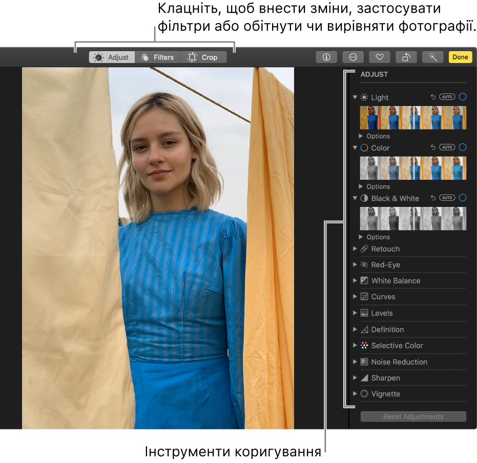
Task: Select the Levels histogram icon
Action: (364, 313)
